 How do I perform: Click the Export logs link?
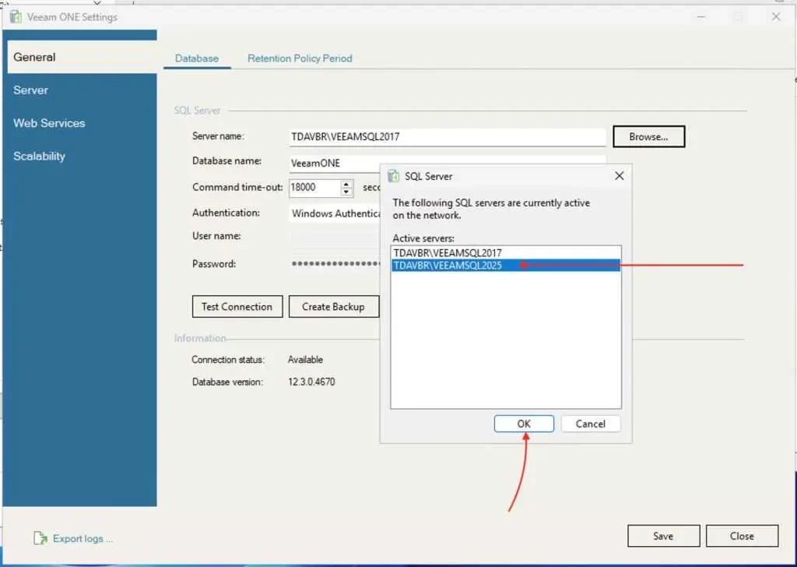[x=83, y=538]
